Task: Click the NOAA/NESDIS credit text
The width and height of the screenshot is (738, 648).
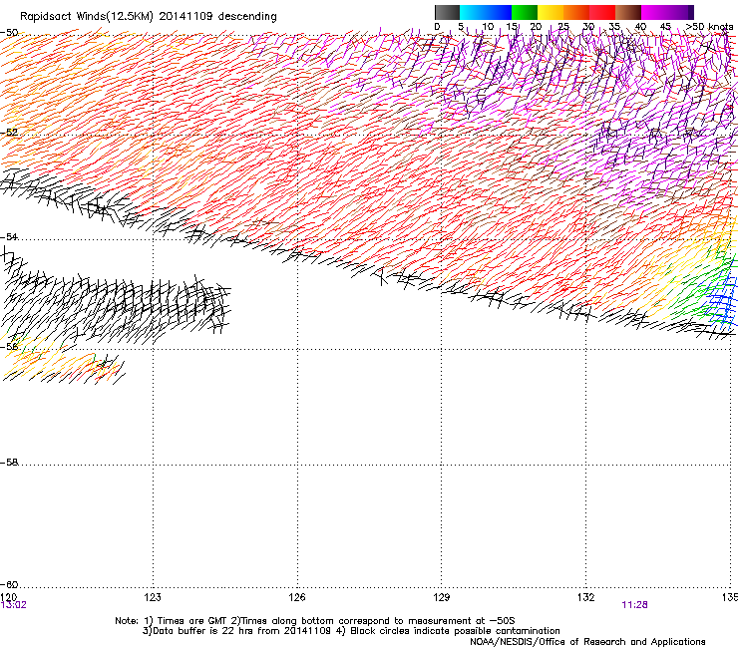Action: (x=587, y=641)
